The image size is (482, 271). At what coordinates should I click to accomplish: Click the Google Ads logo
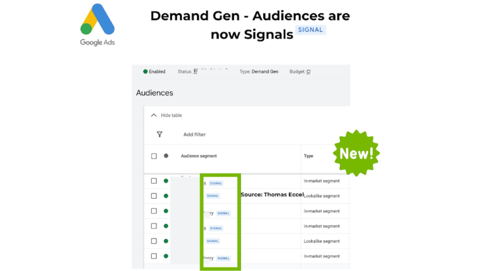pos(97,24)
